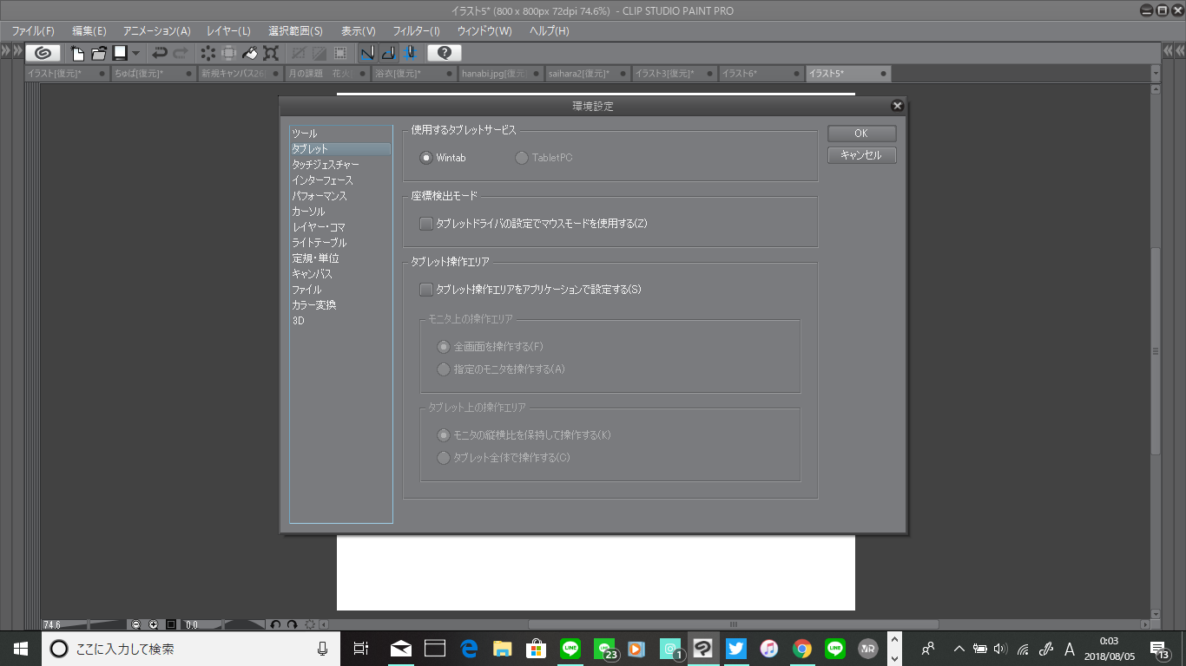Check タブレット操作エリアをアプリケーションで設定する option
This screenshot has height=666, width=1186.
[x=425, y=290]
